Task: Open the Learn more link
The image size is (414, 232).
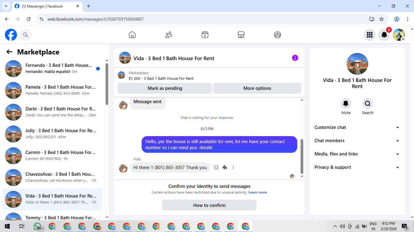Action: pyautogui.click(x=257, y=192)
